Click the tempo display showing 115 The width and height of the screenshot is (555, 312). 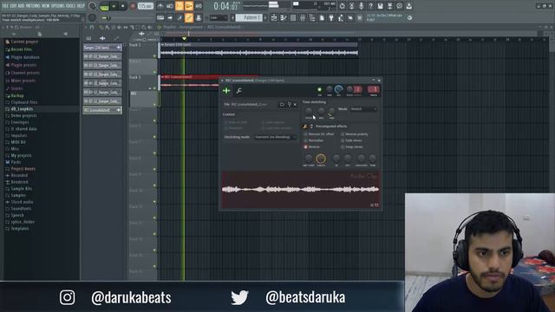coord(145,6)
